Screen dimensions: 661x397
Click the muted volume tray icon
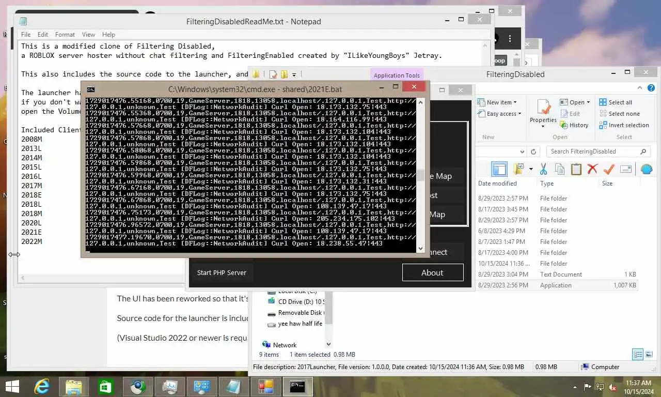click(613, 387)
